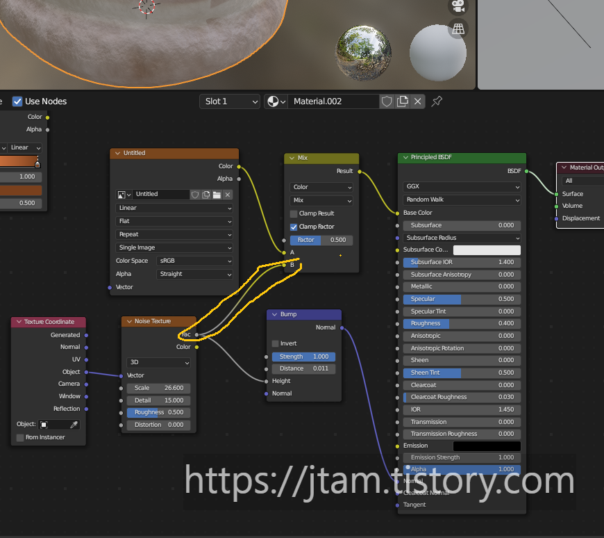
Task: Duplicate Material.002 with the new material icon
Action: pyautogui.click(x=402, y=101)
